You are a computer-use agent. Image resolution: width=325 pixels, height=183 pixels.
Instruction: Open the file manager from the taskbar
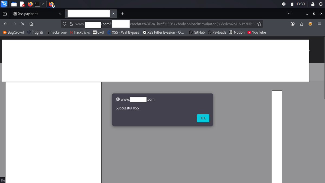coord(14,4)
